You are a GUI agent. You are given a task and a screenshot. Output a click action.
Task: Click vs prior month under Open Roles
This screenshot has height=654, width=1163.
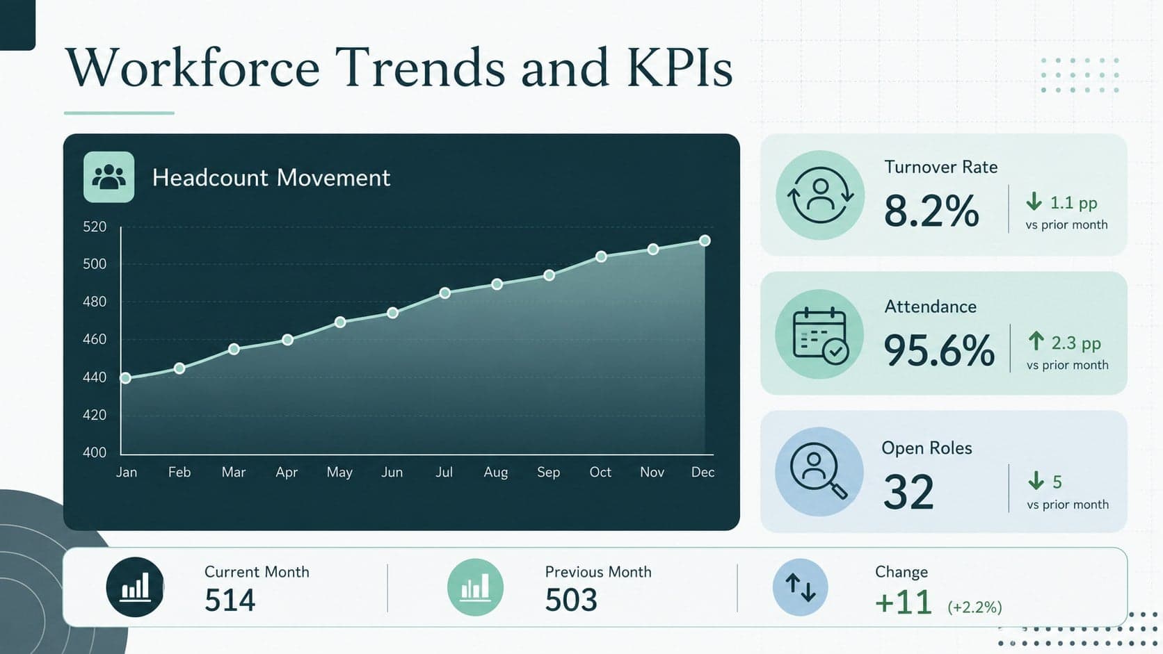[1068, 505]
